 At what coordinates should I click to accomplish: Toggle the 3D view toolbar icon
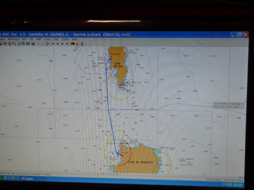click(28, 44)
